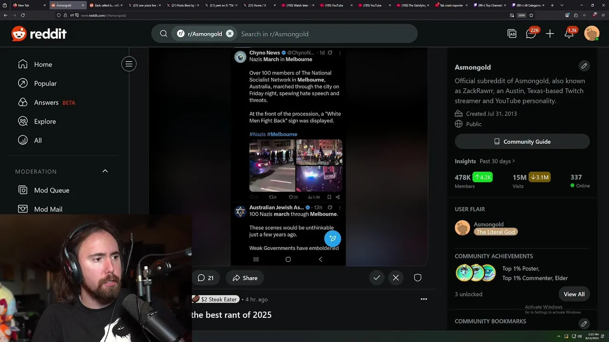Viewport: 609px width, 342px height.
Task: Open the notifications bell inbox
Action: coord(570,33)
